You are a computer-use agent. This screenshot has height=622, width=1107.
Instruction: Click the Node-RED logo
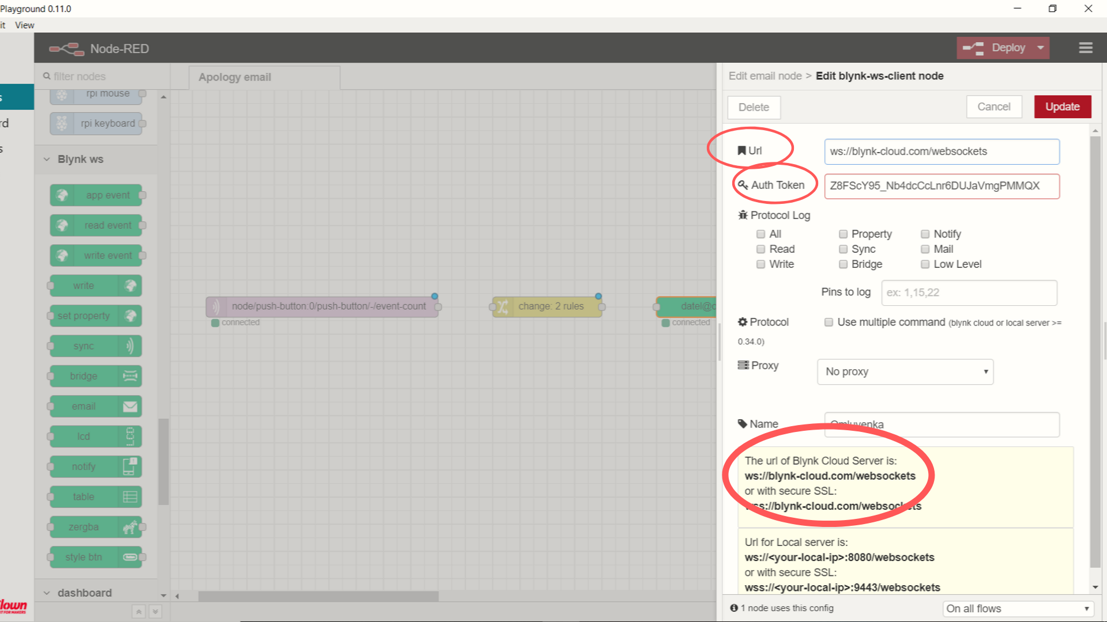click(66, 49)
